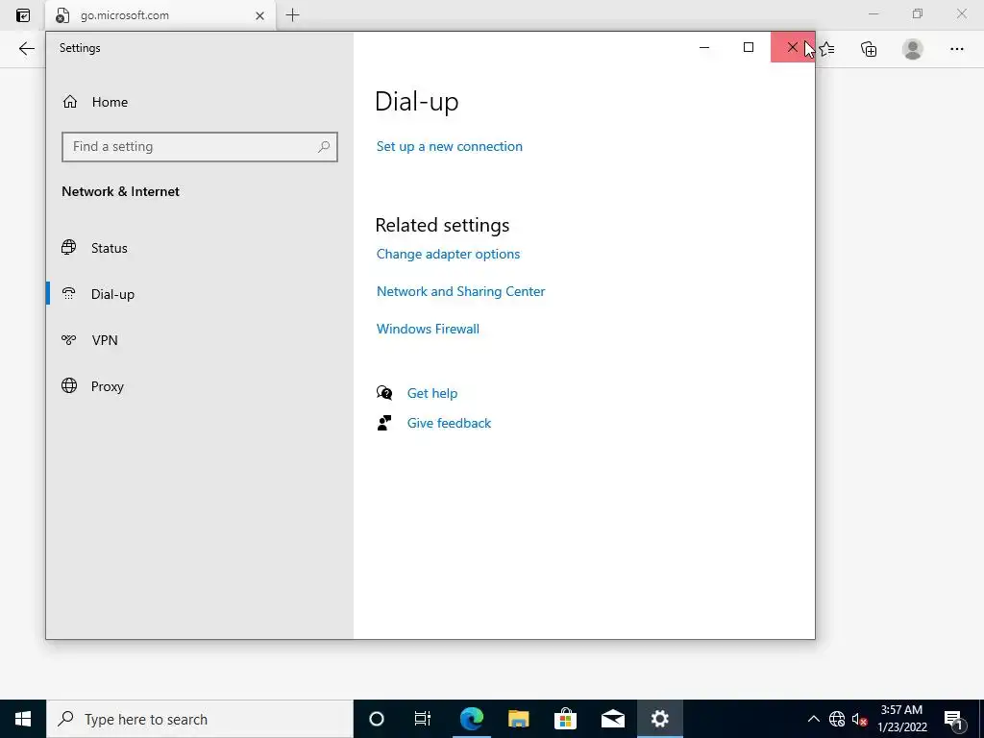Open Edge Collections icon
The width and height of the screenshot is (984, 738).
coord(869,49)
